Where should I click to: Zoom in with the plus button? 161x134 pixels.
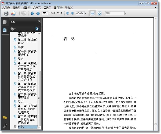tap(72, 13)
